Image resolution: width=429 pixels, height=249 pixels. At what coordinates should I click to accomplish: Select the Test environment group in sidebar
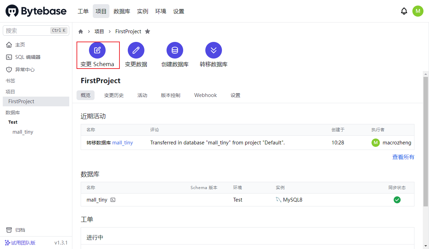pyautogui.click(x=13, y=122)
